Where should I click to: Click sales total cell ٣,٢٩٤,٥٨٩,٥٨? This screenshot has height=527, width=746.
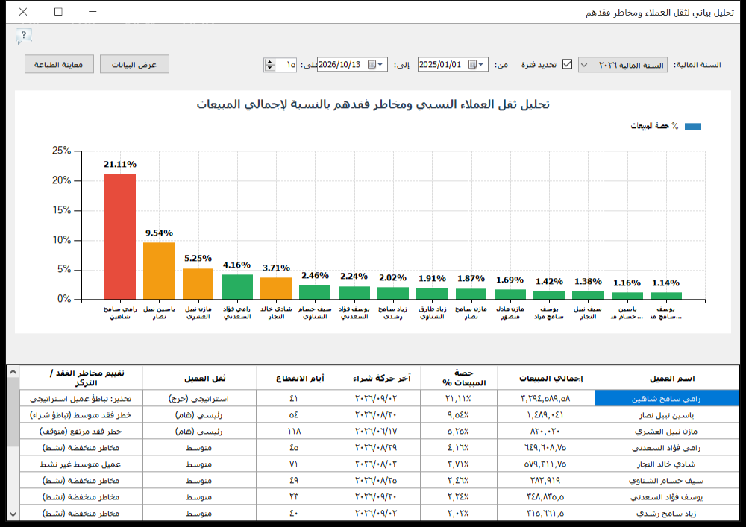point(546,399)
